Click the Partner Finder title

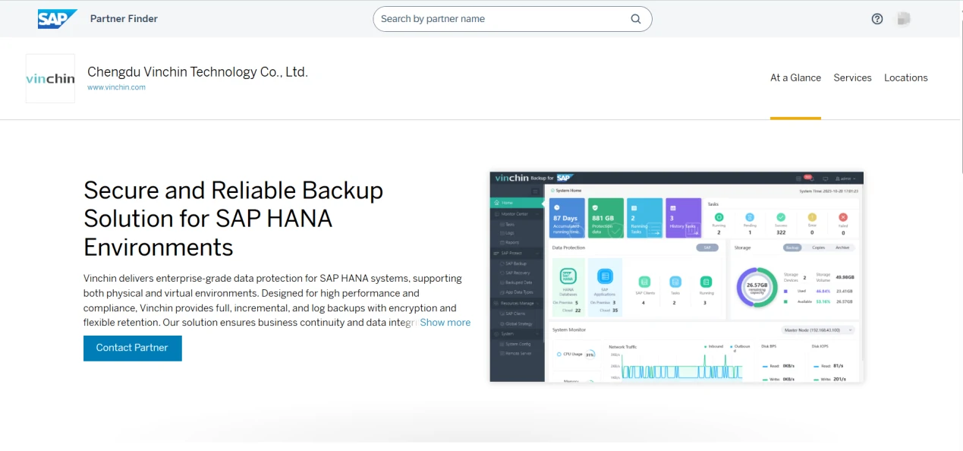click(x=124, y=19)
